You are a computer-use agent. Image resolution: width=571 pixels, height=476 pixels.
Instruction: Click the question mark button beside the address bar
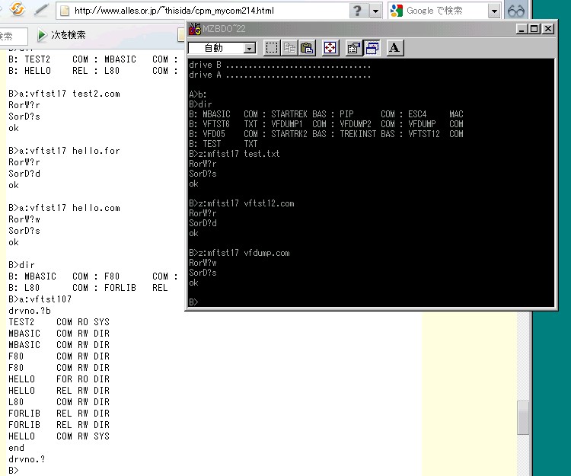point(358,11)
